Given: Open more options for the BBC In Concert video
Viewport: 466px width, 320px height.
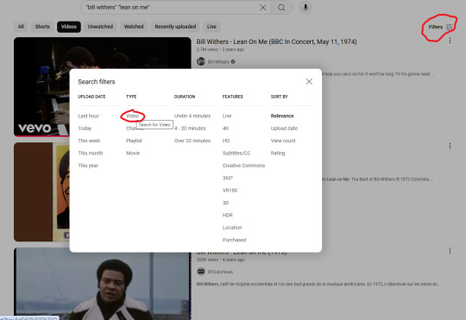Looking at the screenshot, I should coord(450,41).
